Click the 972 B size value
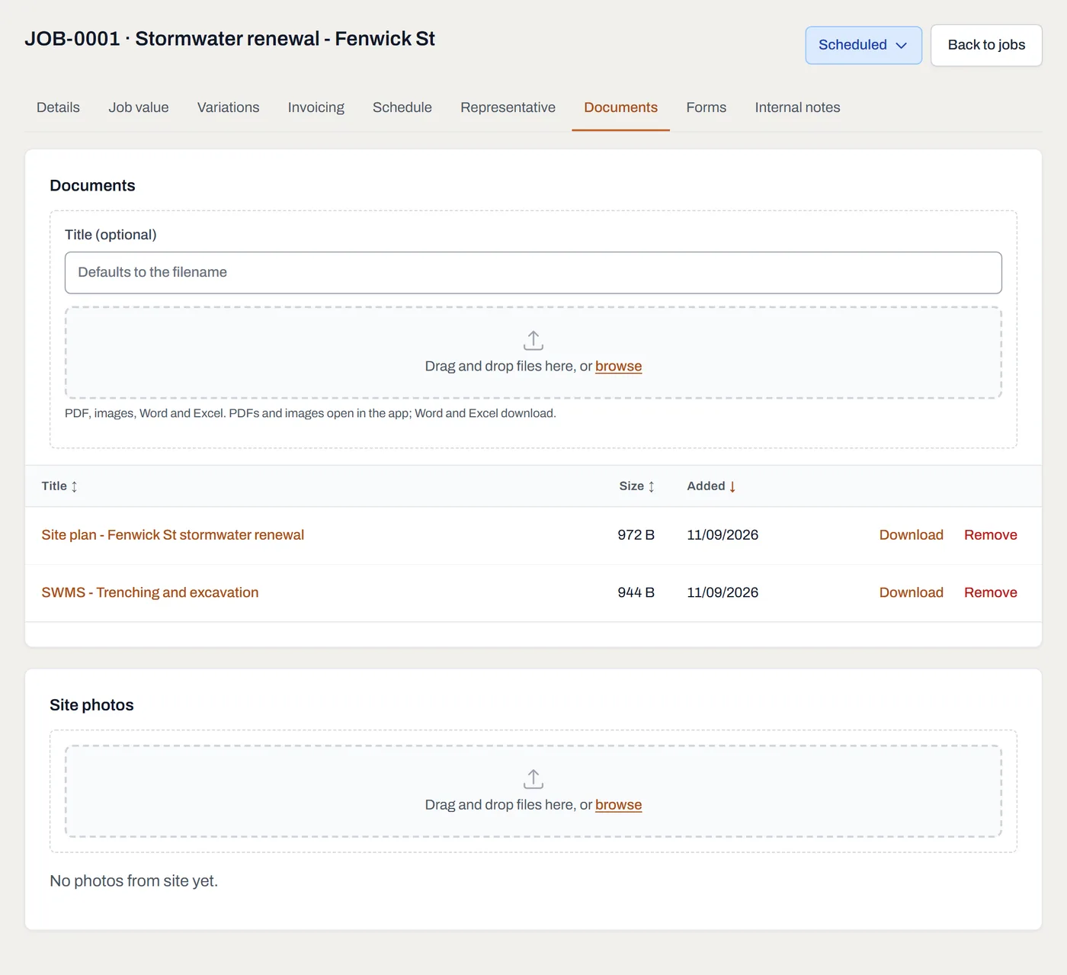This screenshot has width=1067, height=975. click(636, 535)
